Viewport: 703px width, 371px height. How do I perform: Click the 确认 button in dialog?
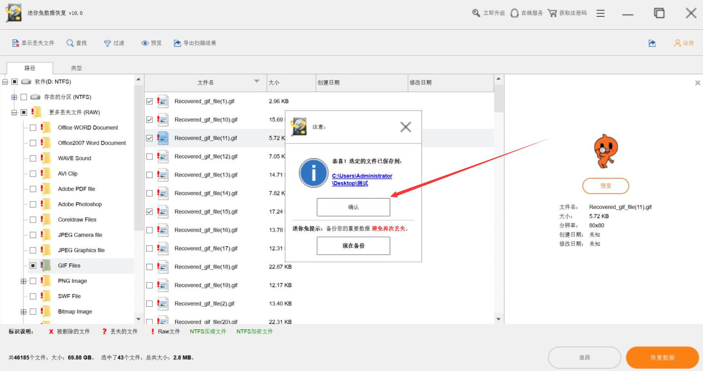(353, 207)
